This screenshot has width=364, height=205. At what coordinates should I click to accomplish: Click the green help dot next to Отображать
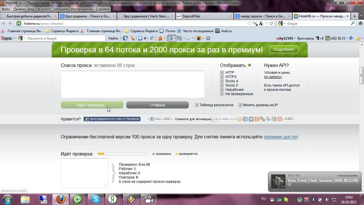(x=249, y=65)
